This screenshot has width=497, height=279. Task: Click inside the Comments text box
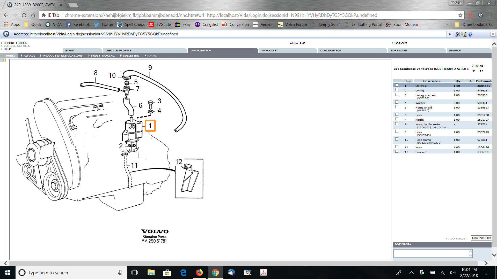(x=431, y=253)
